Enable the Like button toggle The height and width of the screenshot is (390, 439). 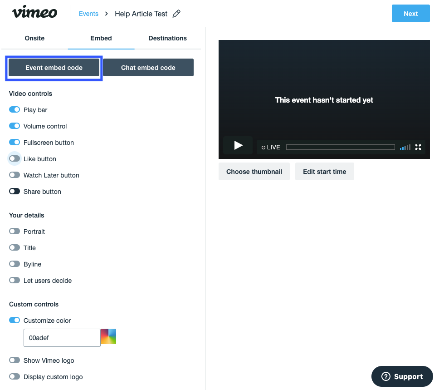[x=15, y=159]
